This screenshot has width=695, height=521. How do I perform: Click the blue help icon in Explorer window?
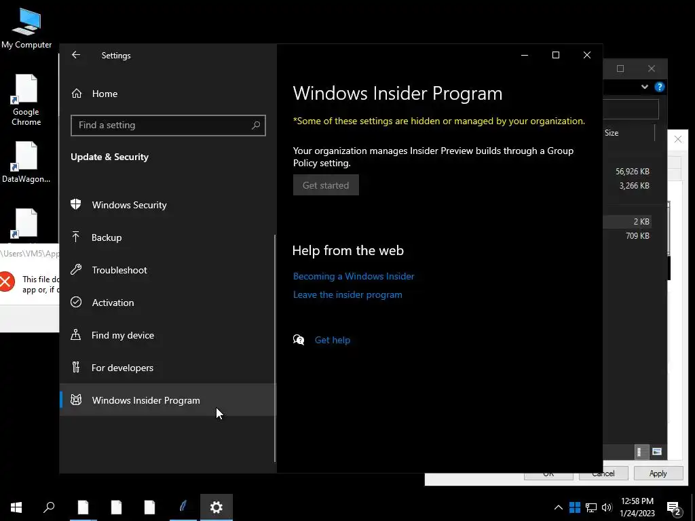coord(660,87)
